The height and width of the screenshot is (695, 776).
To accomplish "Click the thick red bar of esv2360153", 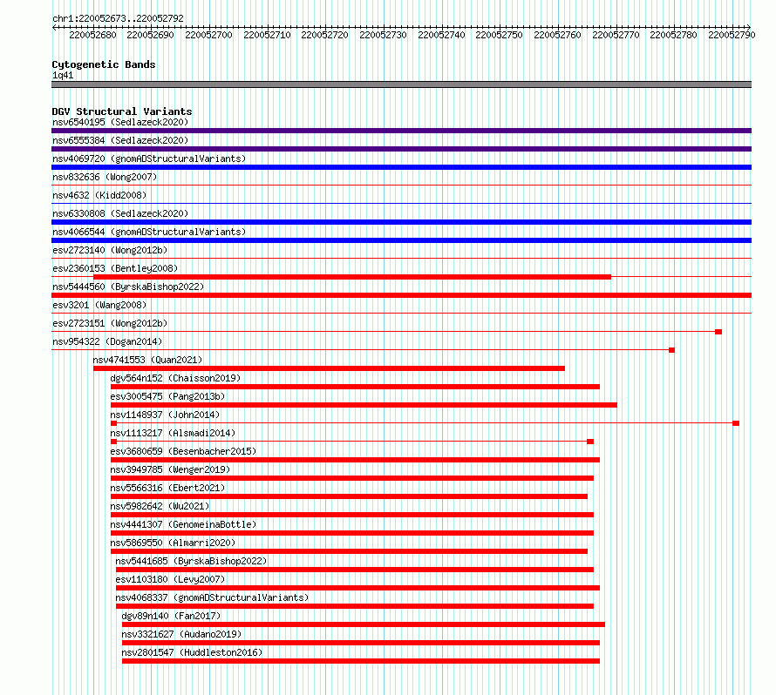I will (x=352, y=277).
